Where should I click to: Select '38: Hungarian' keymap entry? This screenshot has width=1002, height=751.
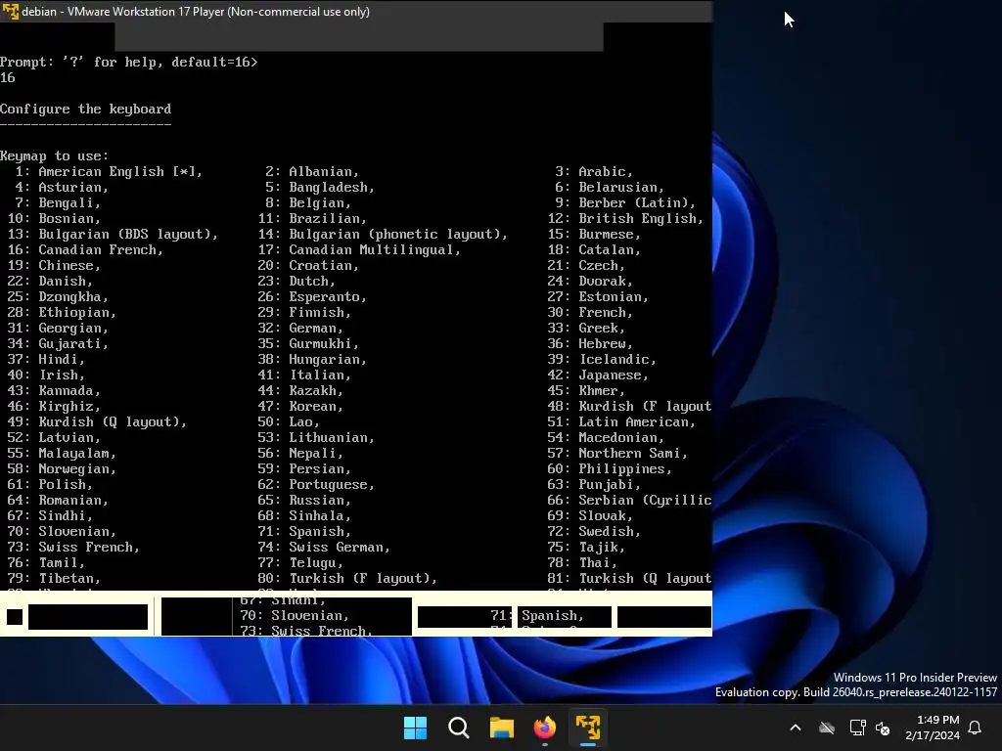tap(312, 360)
